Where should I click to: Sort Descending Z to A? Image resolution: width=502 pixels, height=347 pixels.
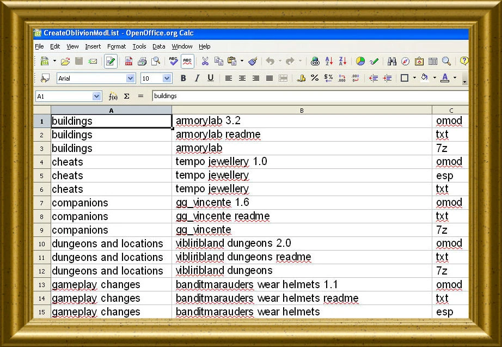[x=342, y=61]
